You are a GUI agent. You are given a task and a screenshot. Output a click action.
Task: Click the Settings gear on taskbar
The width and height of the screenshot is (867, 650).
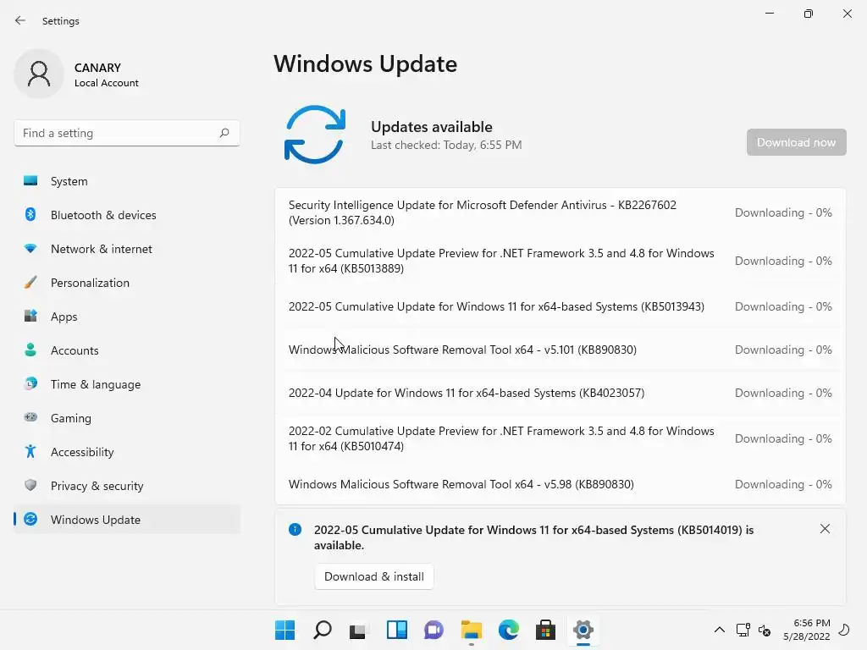583,630
